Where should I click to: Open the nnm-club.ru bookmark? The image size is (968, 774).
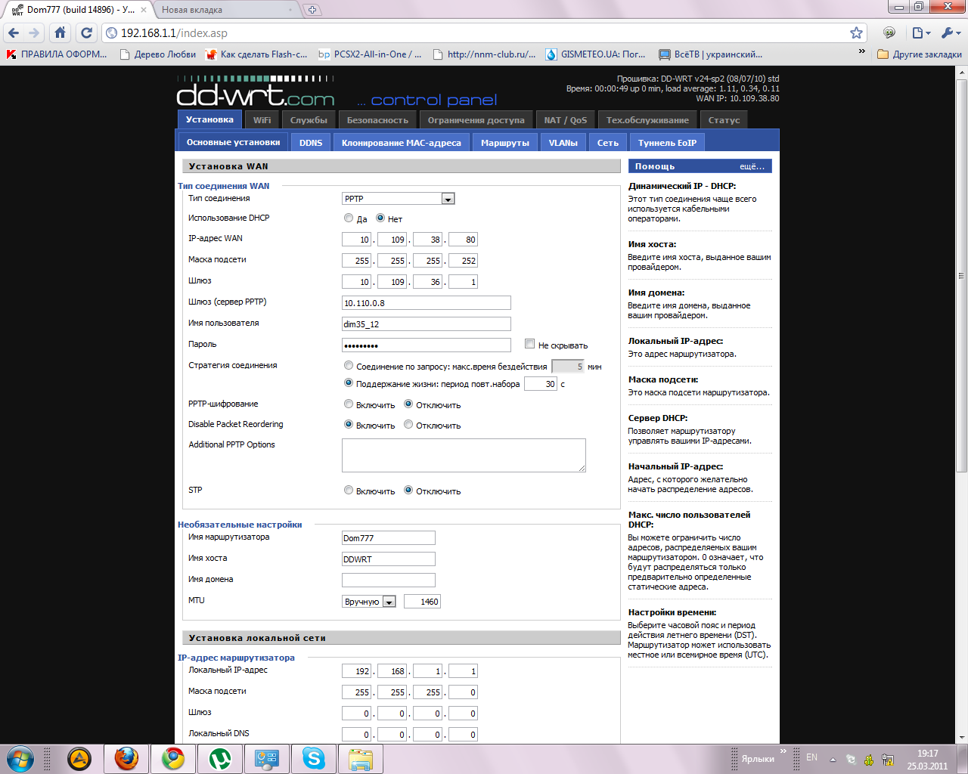[485, 54]
